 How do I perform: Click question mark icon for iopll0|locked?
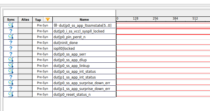pos(11,48)
